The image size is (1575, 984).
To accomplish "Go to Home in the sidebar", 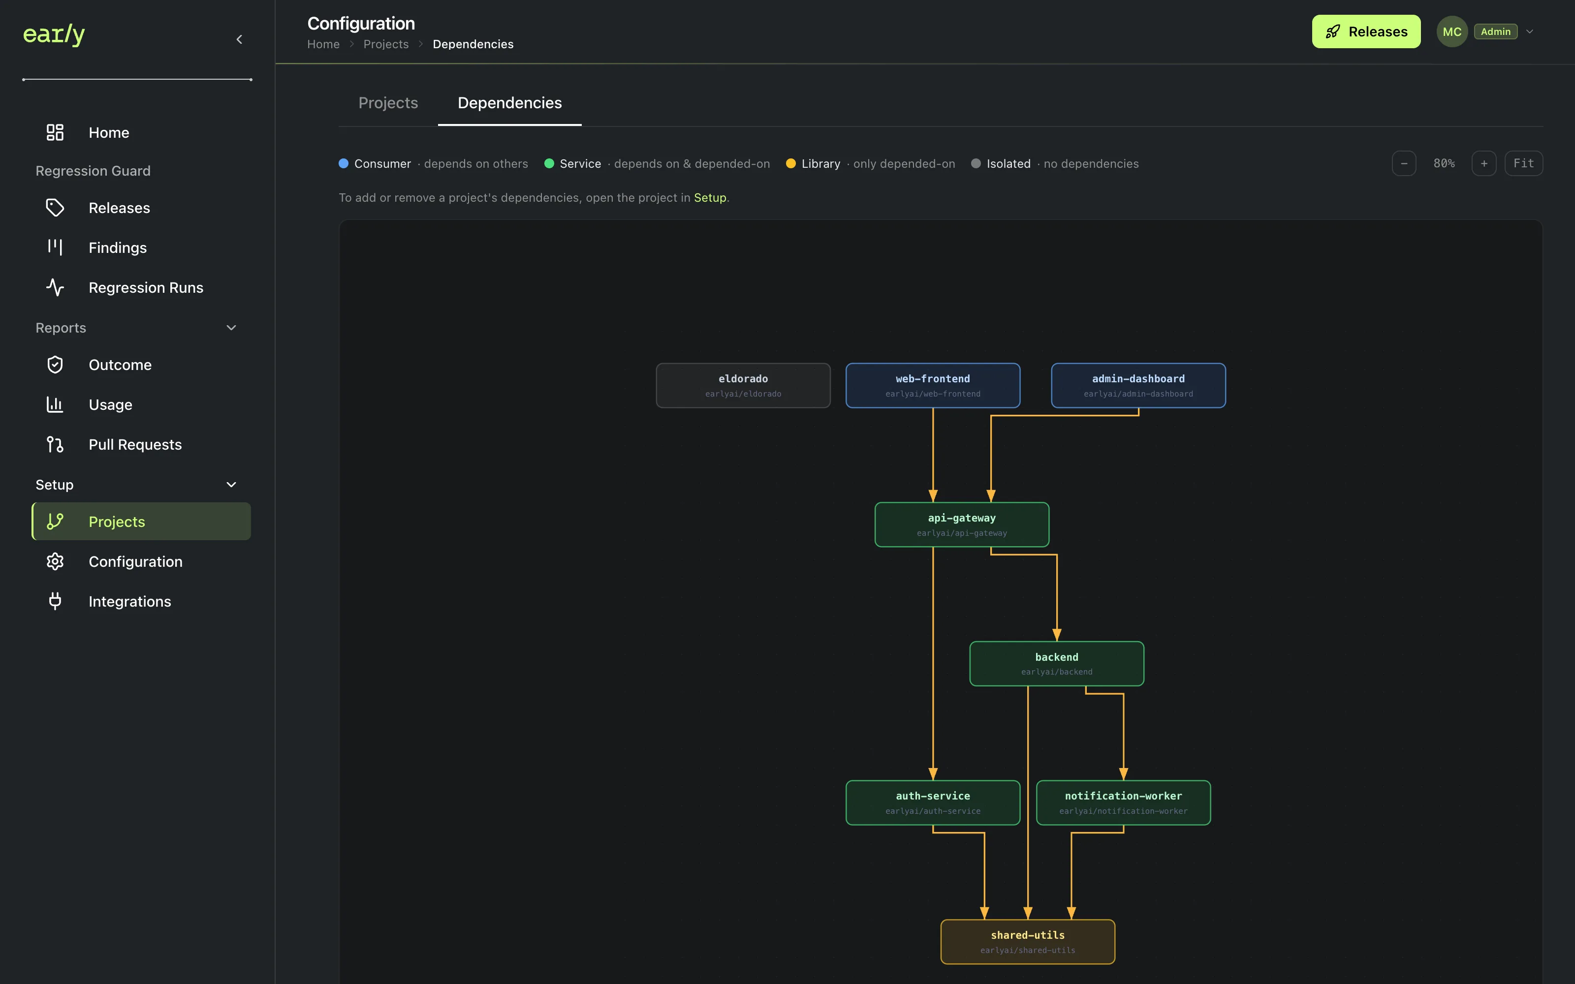I will pyautogui.click(x=141, y=133).
